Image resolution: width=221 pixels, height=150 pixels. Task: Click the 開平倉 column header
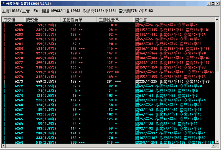coord(174,20)
